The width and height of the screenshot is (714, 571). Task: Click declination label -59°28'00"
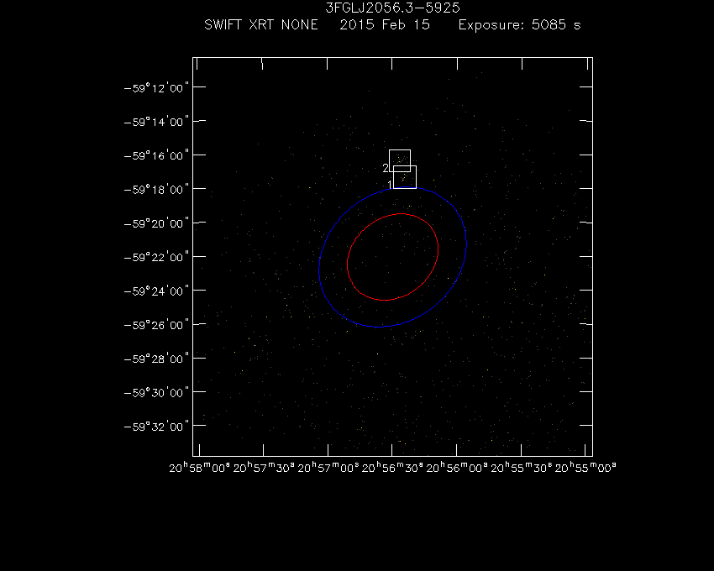(156, 359)
